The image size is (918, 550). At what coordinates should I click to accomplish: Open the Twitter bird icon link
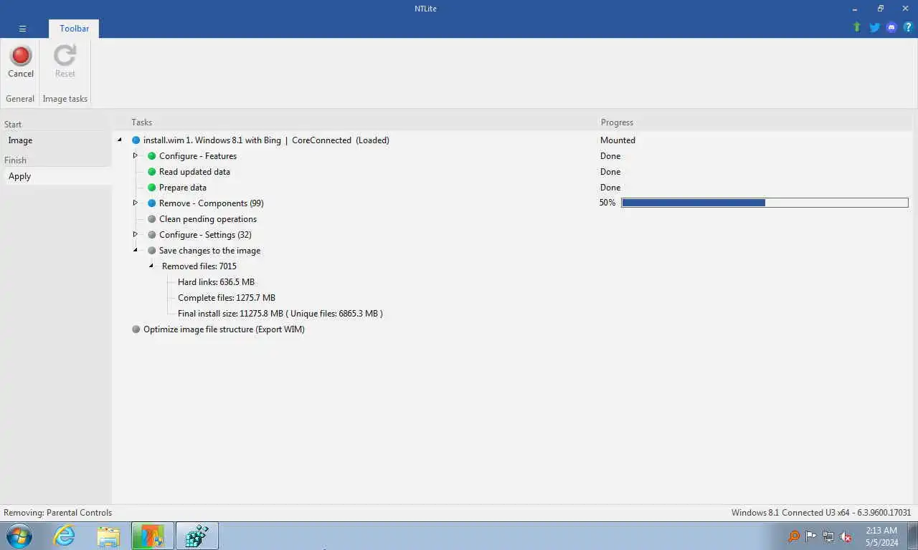click(x=874, y=27)
